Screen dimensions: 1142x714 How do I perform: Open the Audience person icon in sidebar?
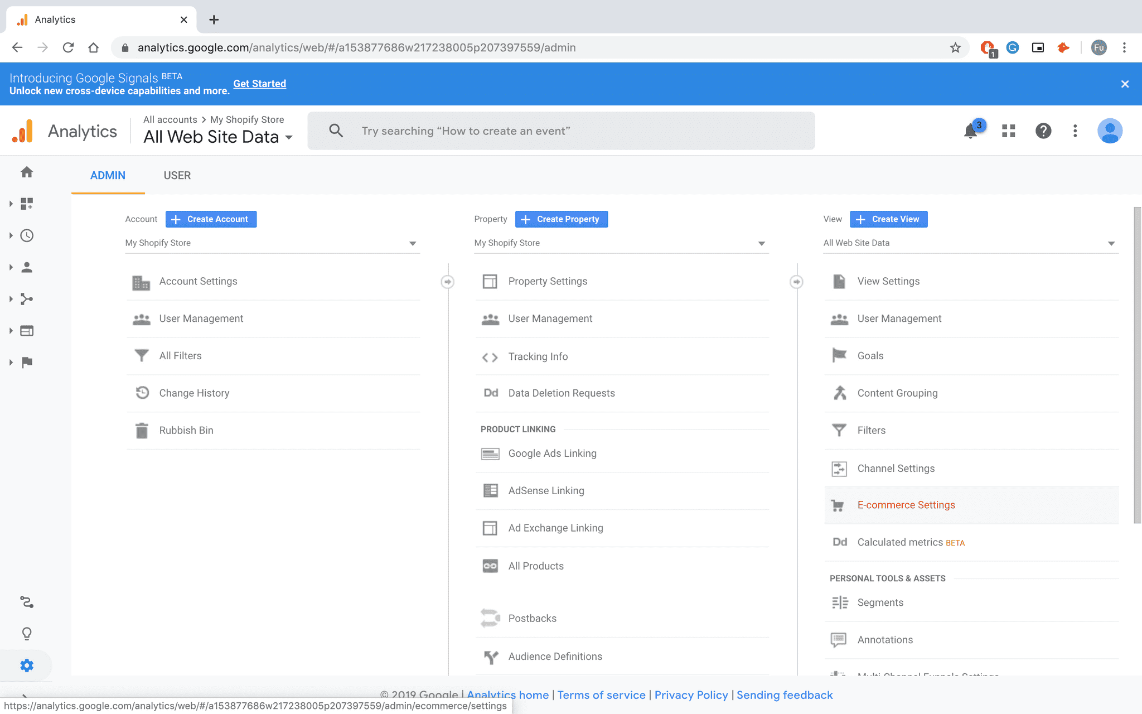pyautogui.click(x=27, y=267)
